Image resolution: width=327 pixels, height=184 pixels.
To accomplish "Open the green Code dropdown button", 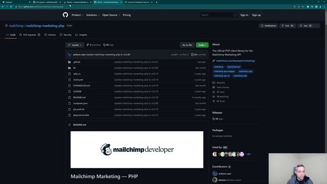I will pos(202,45).
